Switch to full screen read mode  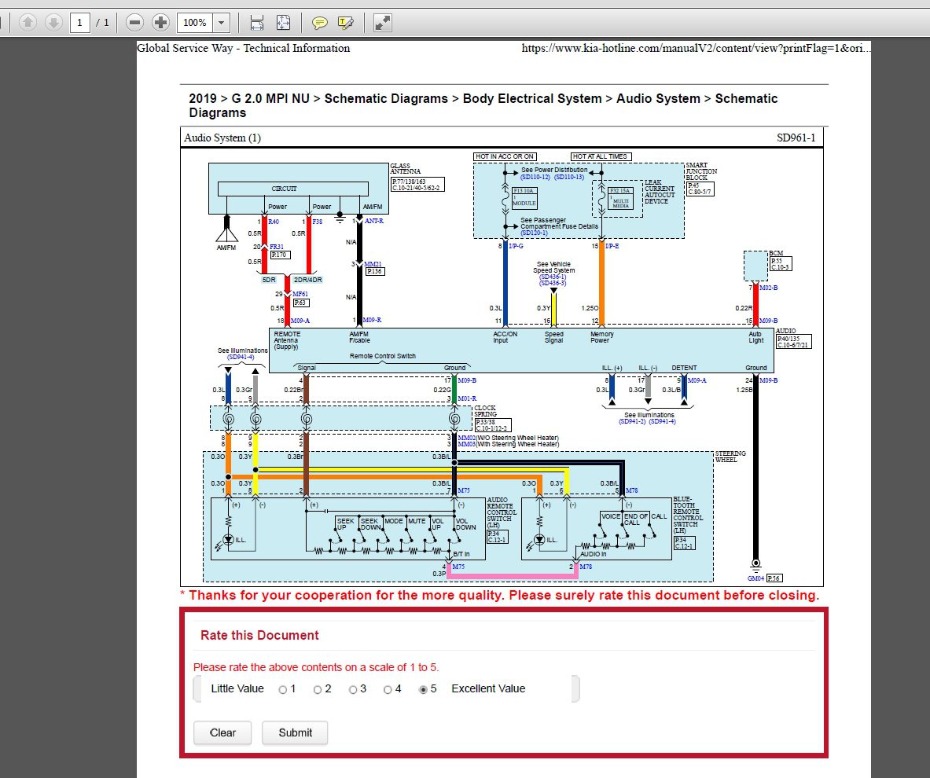coord(382,23)
